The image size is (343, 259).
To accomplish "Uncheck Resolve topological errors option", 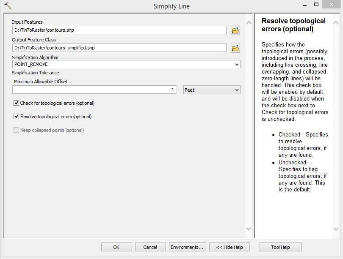I will [17, 117].
